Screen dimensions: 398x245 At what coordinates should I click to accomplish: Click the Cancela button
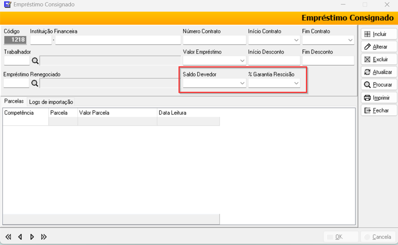tap(379, 237)
